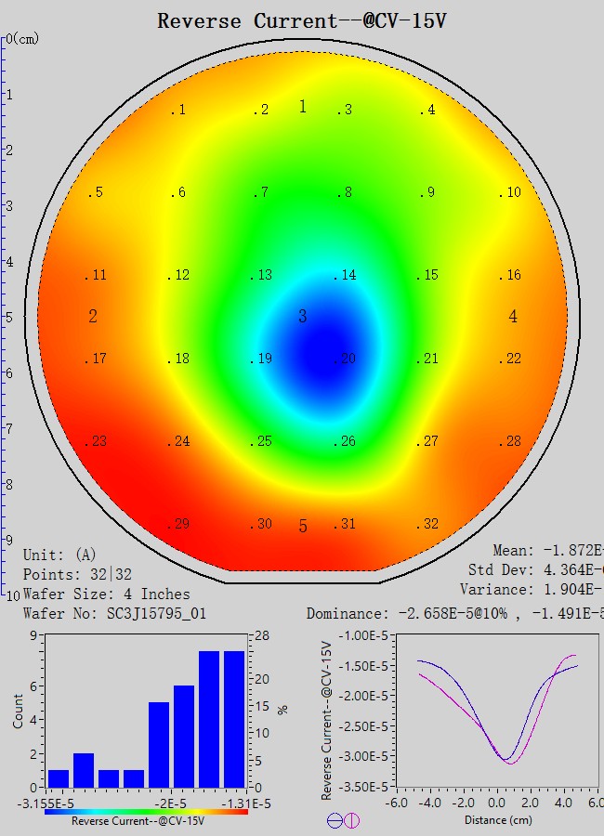The width and height of the screenshot is (604, 836).
Task: Click measurement point 29 in the red region
Action: (178, 524)
